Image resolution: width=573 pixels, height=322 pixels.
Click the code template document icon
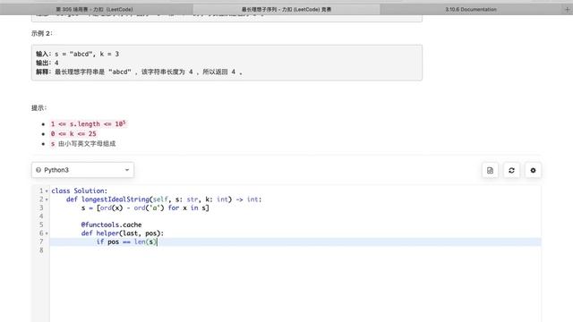tap(490, 170)
